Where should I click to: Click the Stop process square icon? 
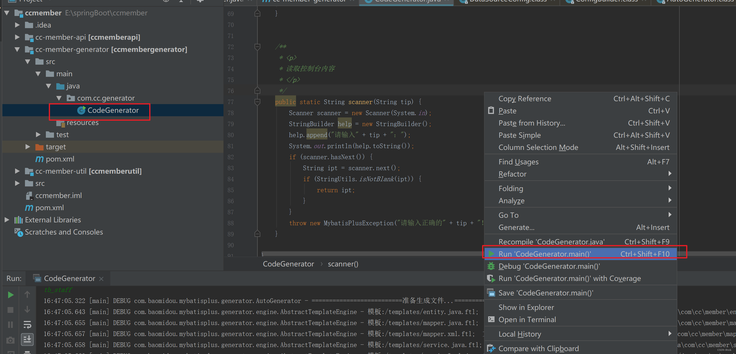click(10, 310)
